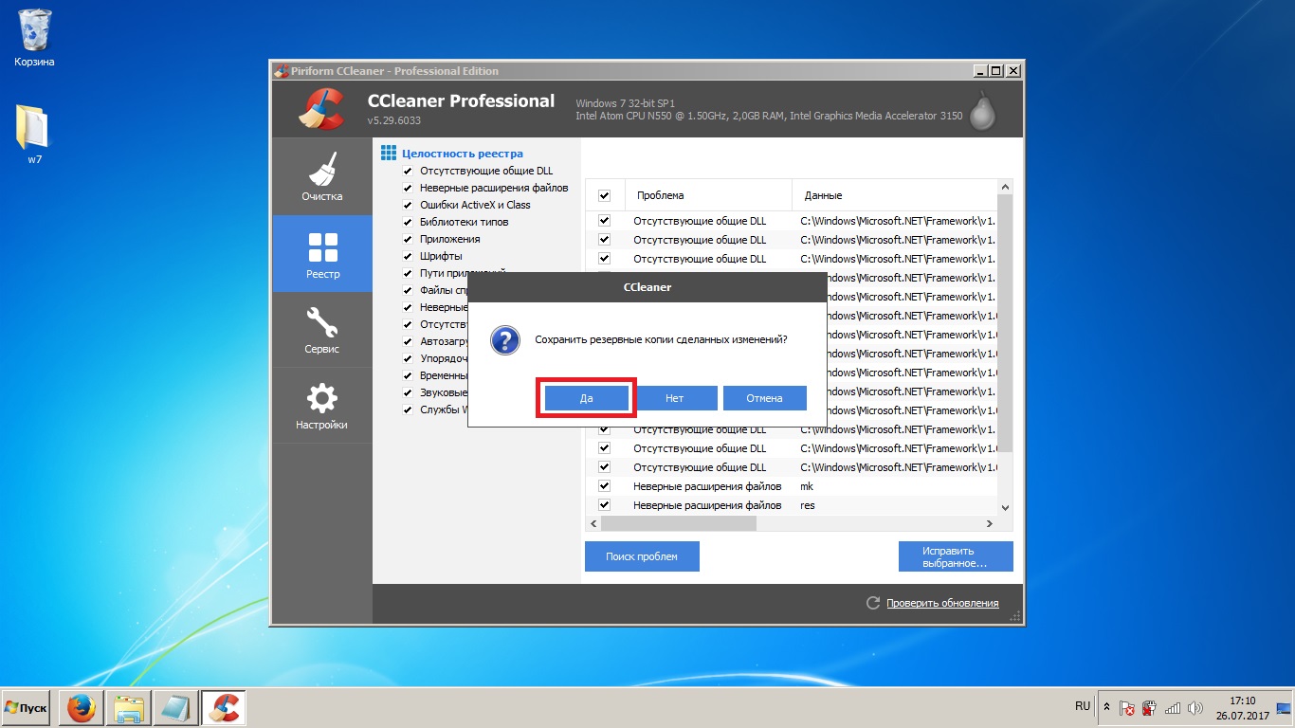Click the CCleaner title bar window icon
Screen dimensions: 1295x728
point(281,71)
